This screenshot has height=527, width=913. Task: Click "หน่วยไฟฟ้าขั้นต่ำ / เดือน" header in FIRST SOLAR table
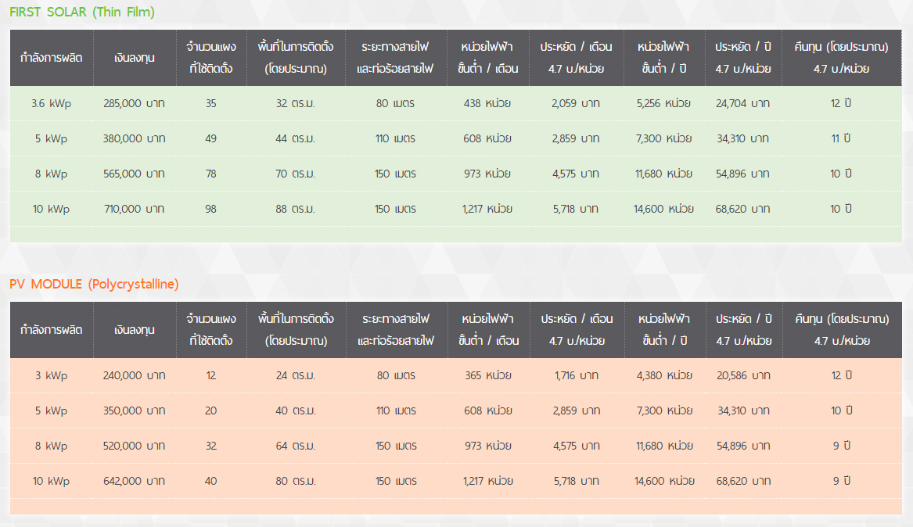pos(488,58)
